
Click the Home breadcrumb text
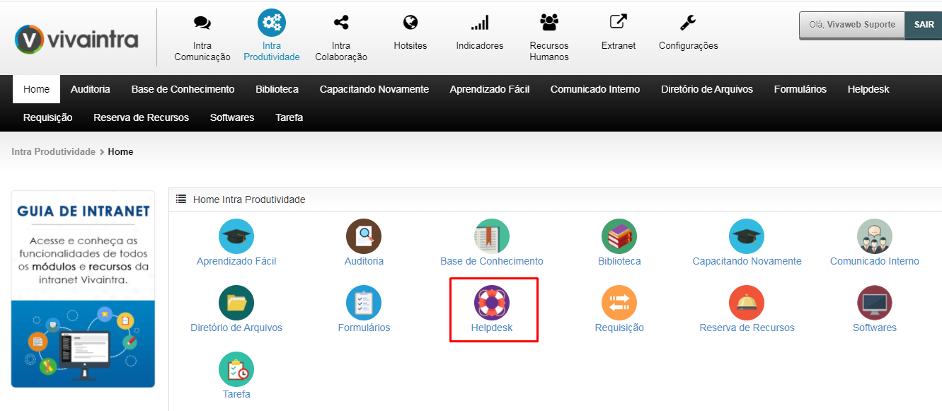point(120,152)
